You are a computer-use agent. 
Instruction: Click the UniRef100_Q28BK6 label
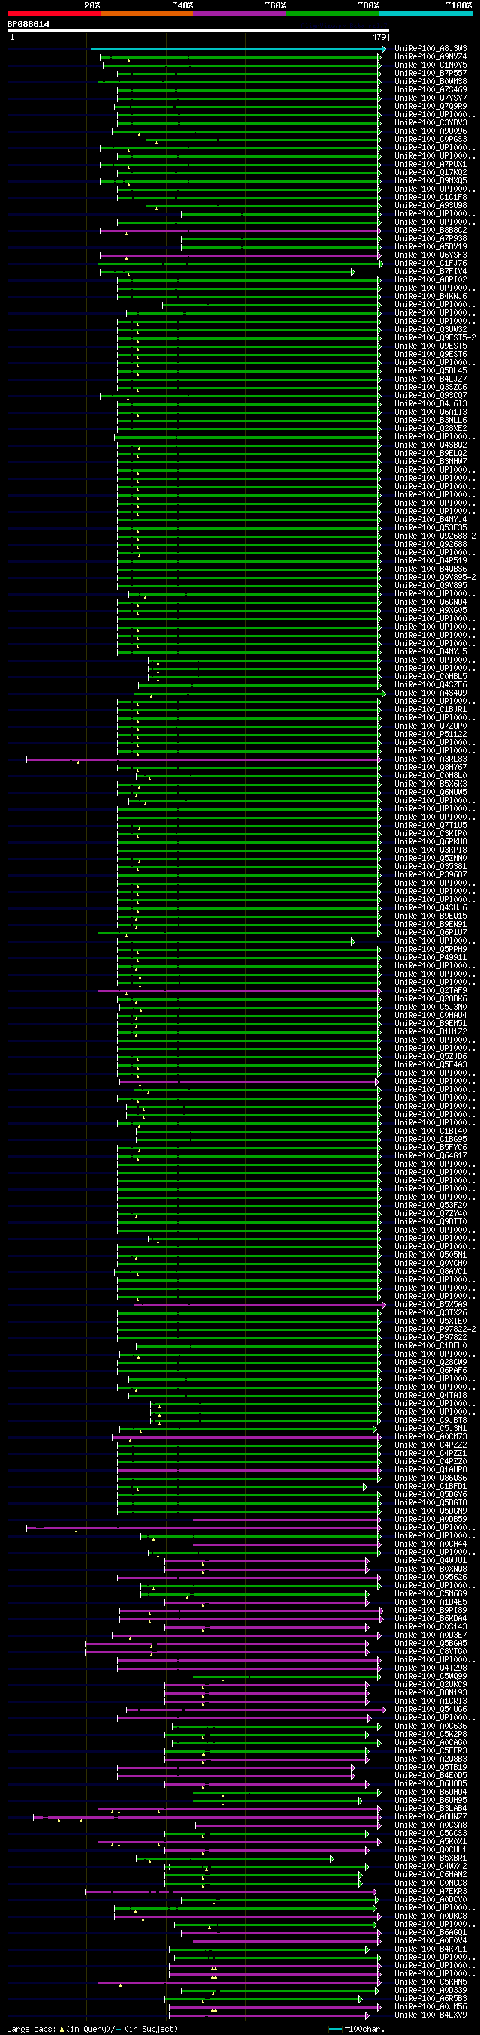click(x=430, y=999)
